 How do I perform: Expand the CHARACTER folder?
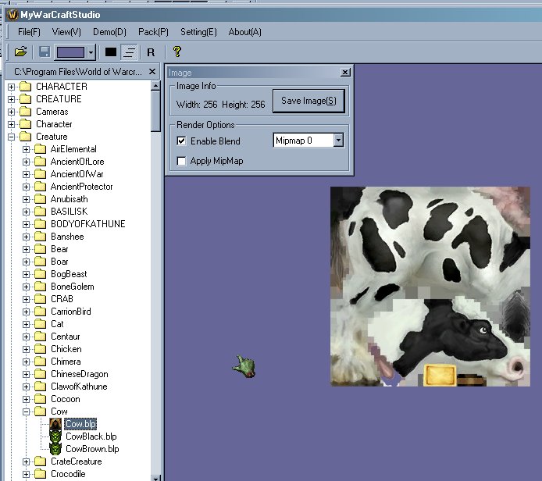[x=12, y=87]
